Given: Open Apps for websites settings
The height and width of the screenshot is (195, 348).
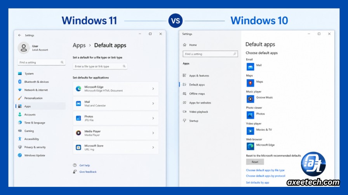Looking at the screenshot, I should (x=200, y=103).
